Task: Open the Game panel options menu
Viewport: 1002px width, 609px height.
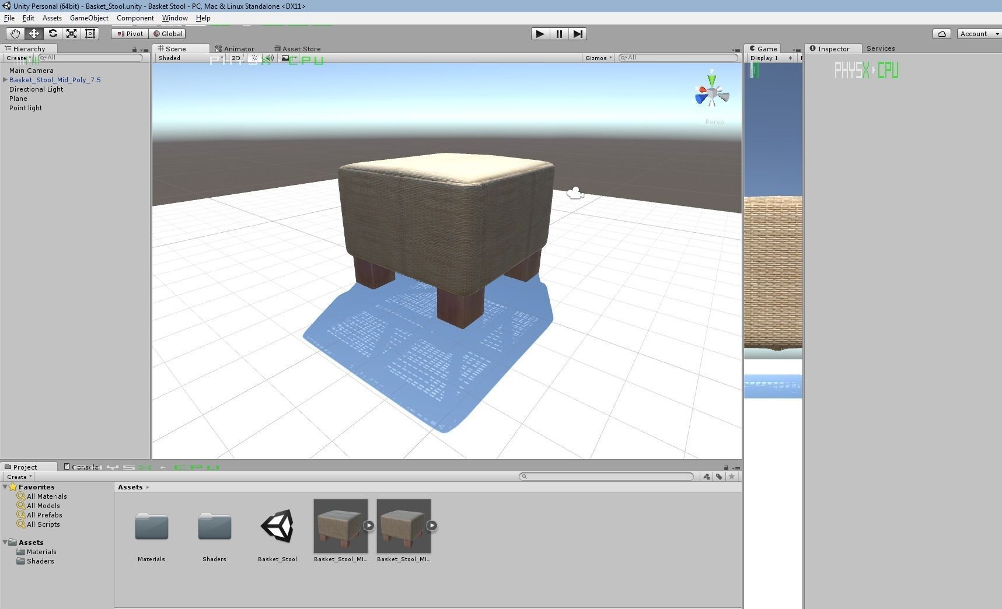Action: (797, 50)
